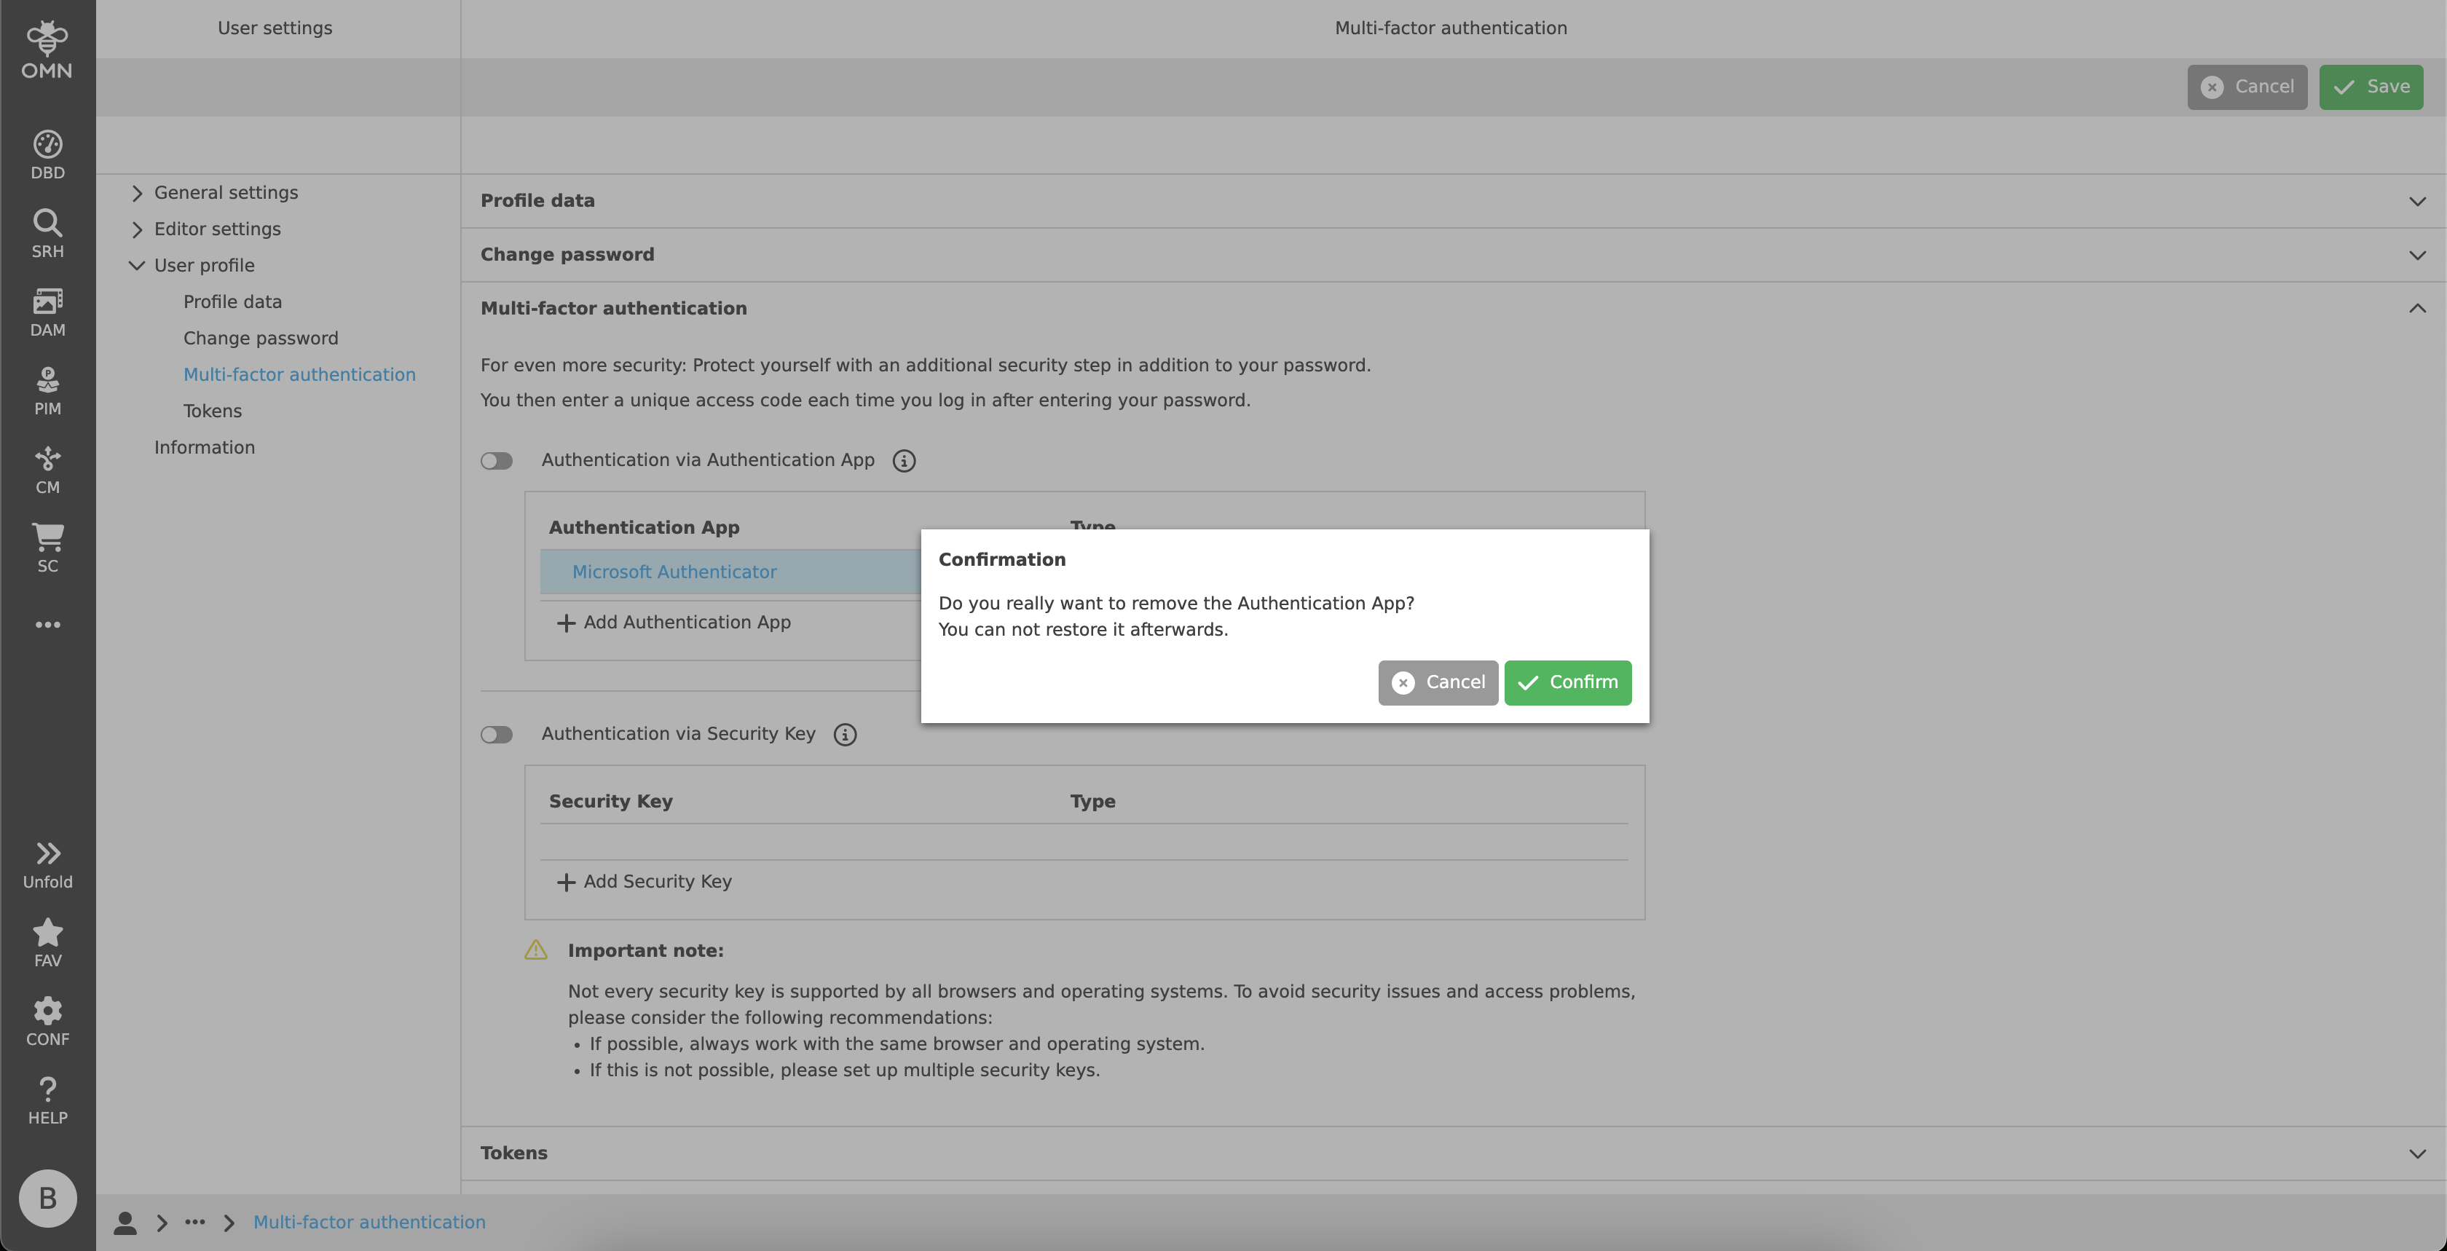The height and width of the screenshot is (1251, 2447).
Task: Show info about Authentication via Authentication App
Action: click(x=903, y=461)
